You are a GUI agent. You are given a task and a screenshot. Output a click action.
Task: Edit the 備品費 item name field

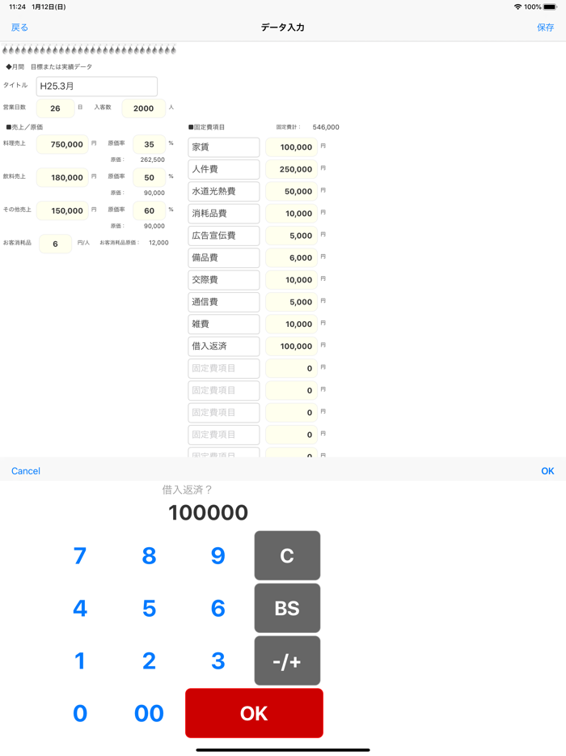point(223,258)
